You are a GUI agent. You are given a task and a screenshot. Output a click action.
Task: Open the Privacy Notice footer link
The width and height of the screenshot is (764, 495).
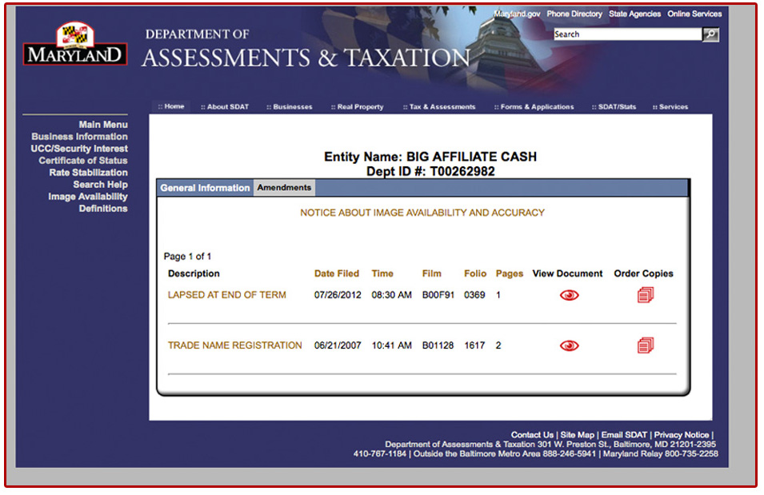point(681,435)
